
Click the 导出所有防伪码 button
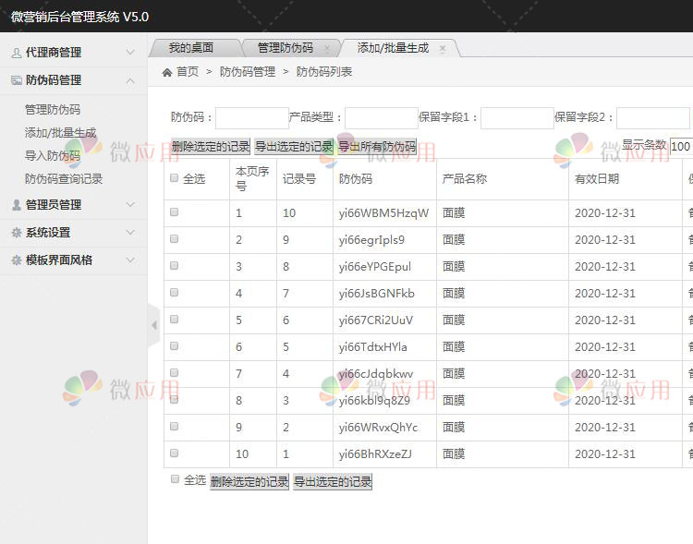pyautogui.click(x=377, y=146)
